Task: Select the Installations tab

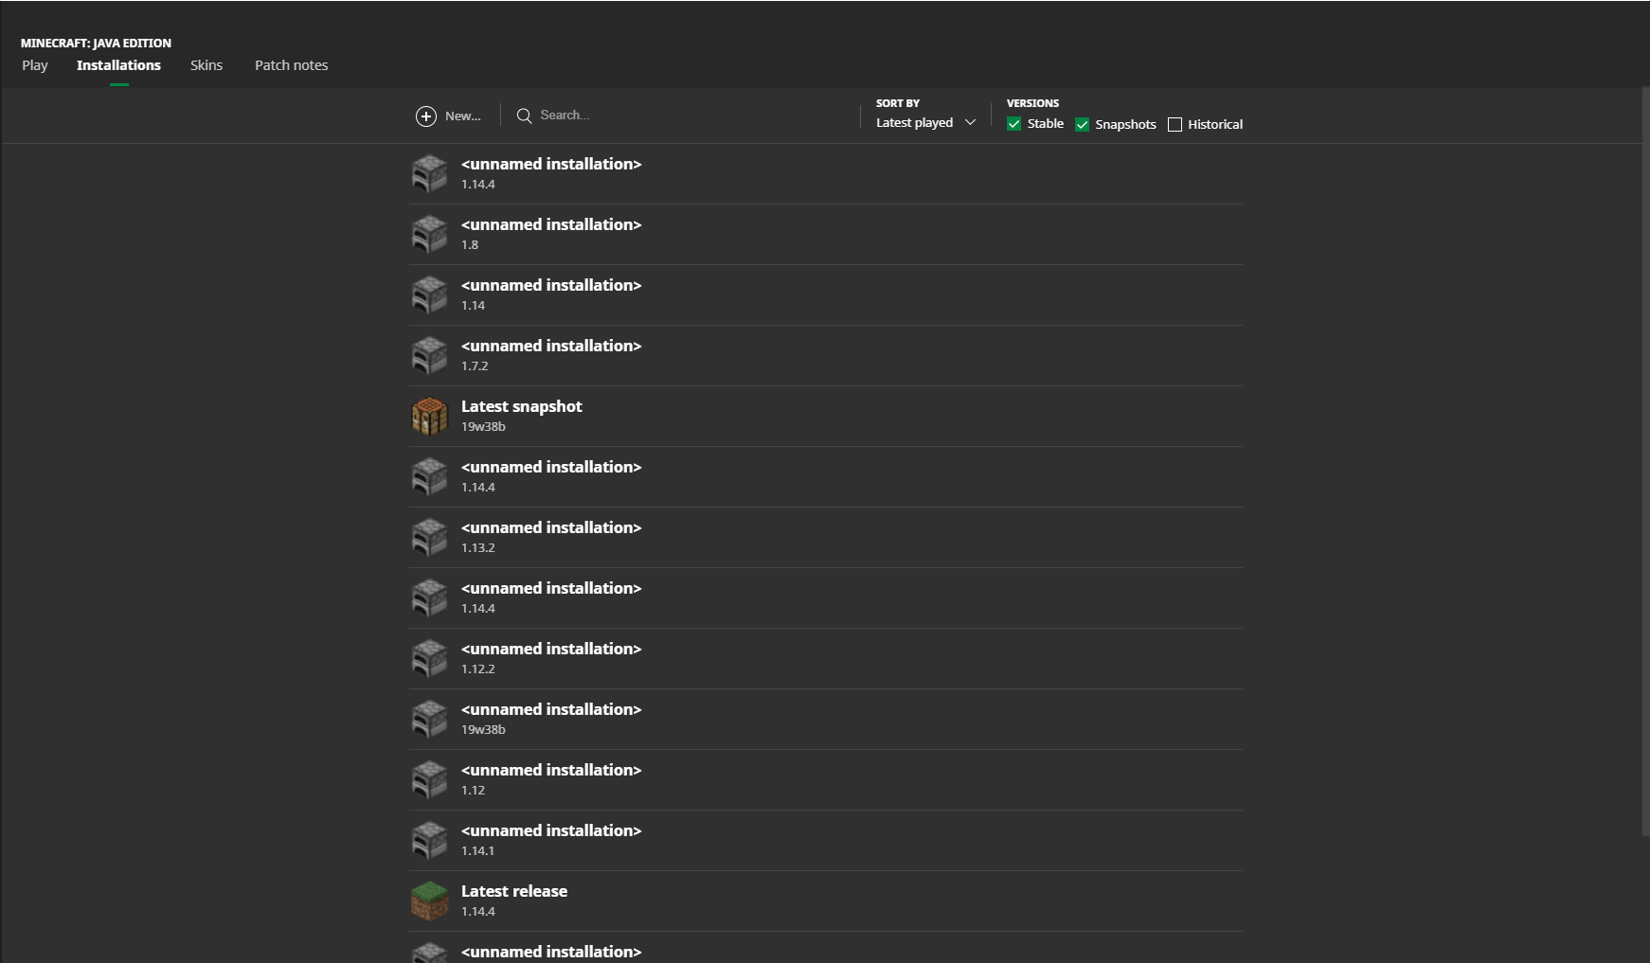Action: pyautogui.click(x=118, y=65)
